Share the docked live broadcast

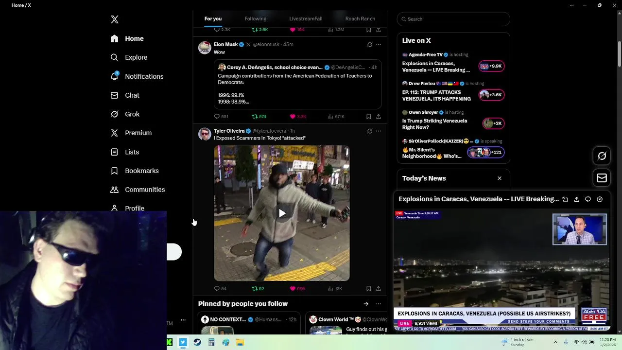(577, 199)
